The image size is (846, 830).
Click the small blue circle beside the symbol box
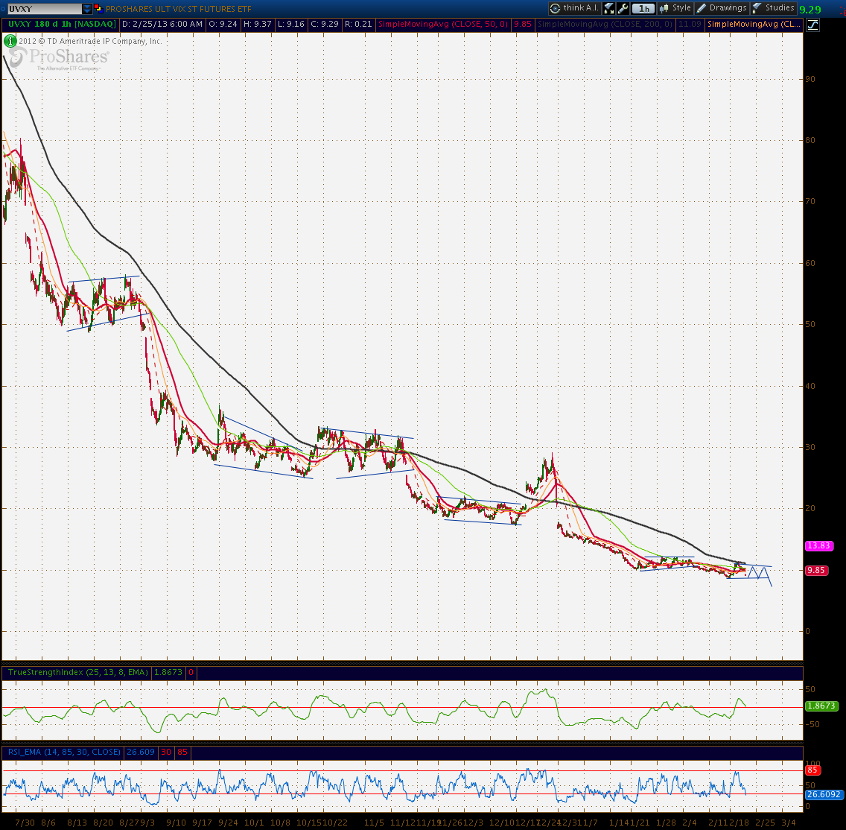point(3,9)
